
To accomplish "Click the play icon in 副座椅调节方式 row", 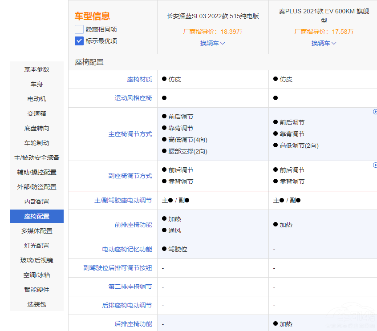I will coord(375,165).
